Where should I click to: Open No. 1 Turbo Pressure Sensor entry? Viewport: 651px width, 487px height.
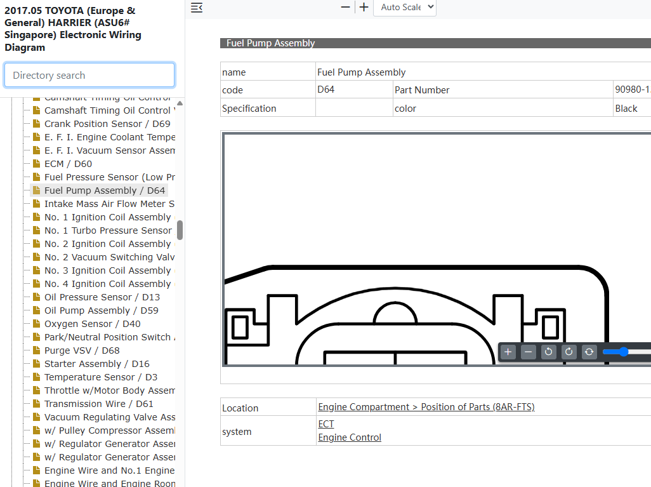(108, 230)
